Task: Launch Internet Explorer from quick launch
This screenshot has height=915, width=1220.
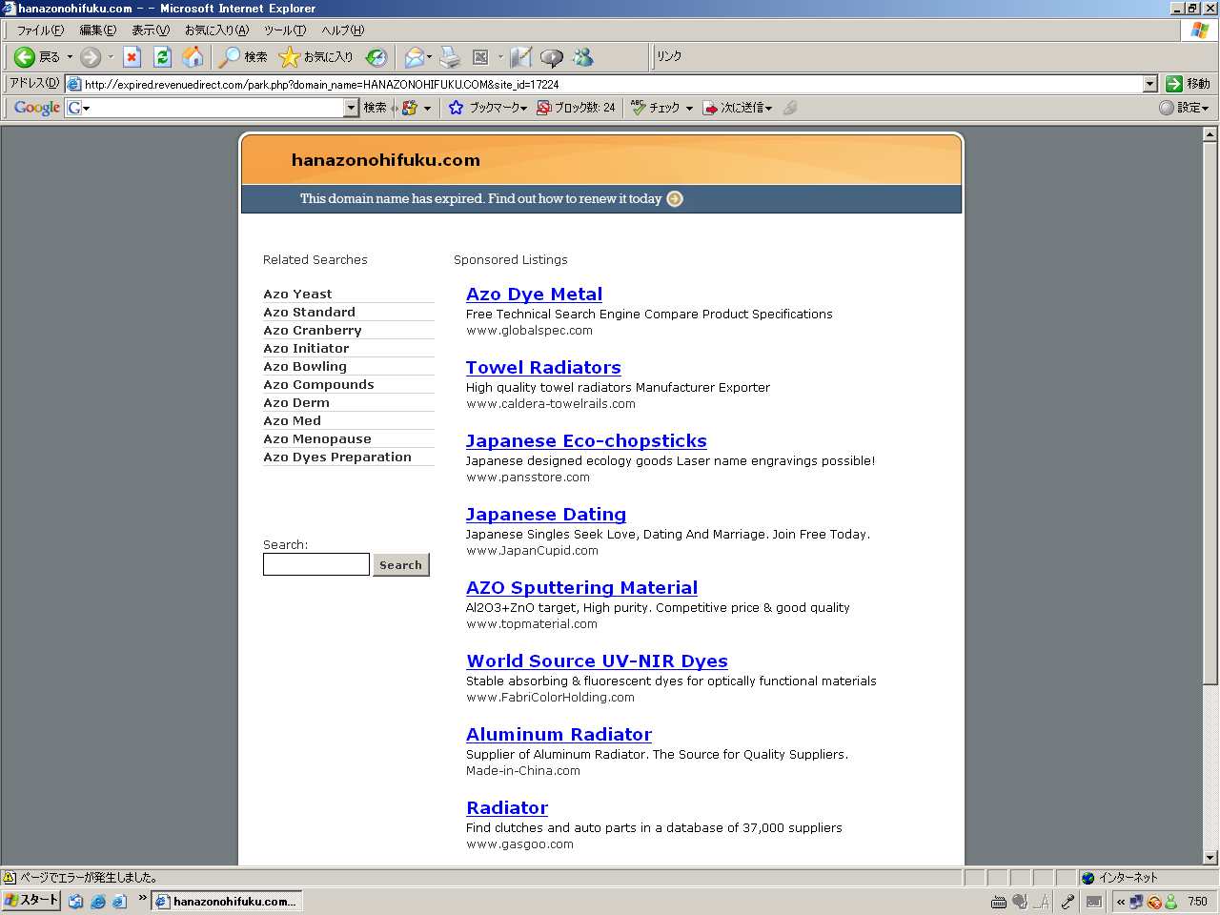Action: pos(97,901)
